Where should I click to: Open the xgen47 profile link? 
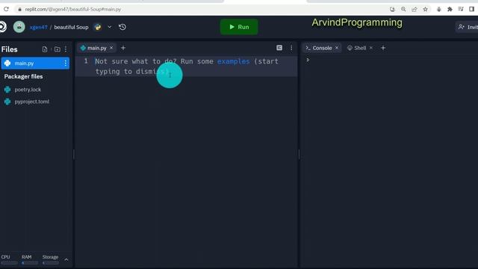[38, 27]
